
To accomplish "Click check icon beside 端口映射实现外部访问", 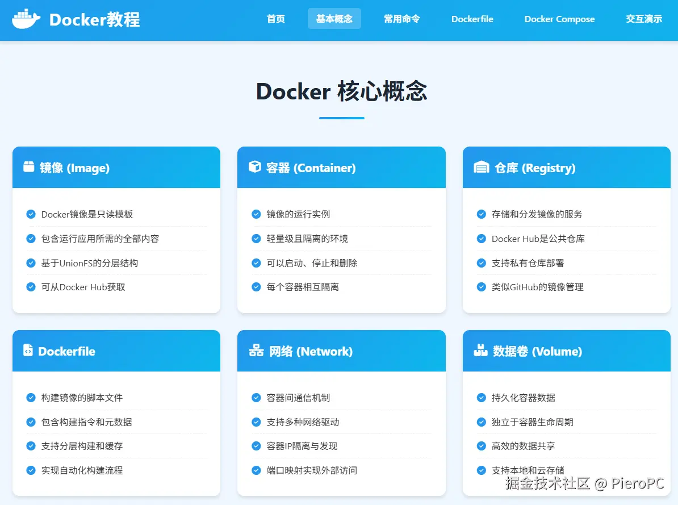I will point(257,470).
